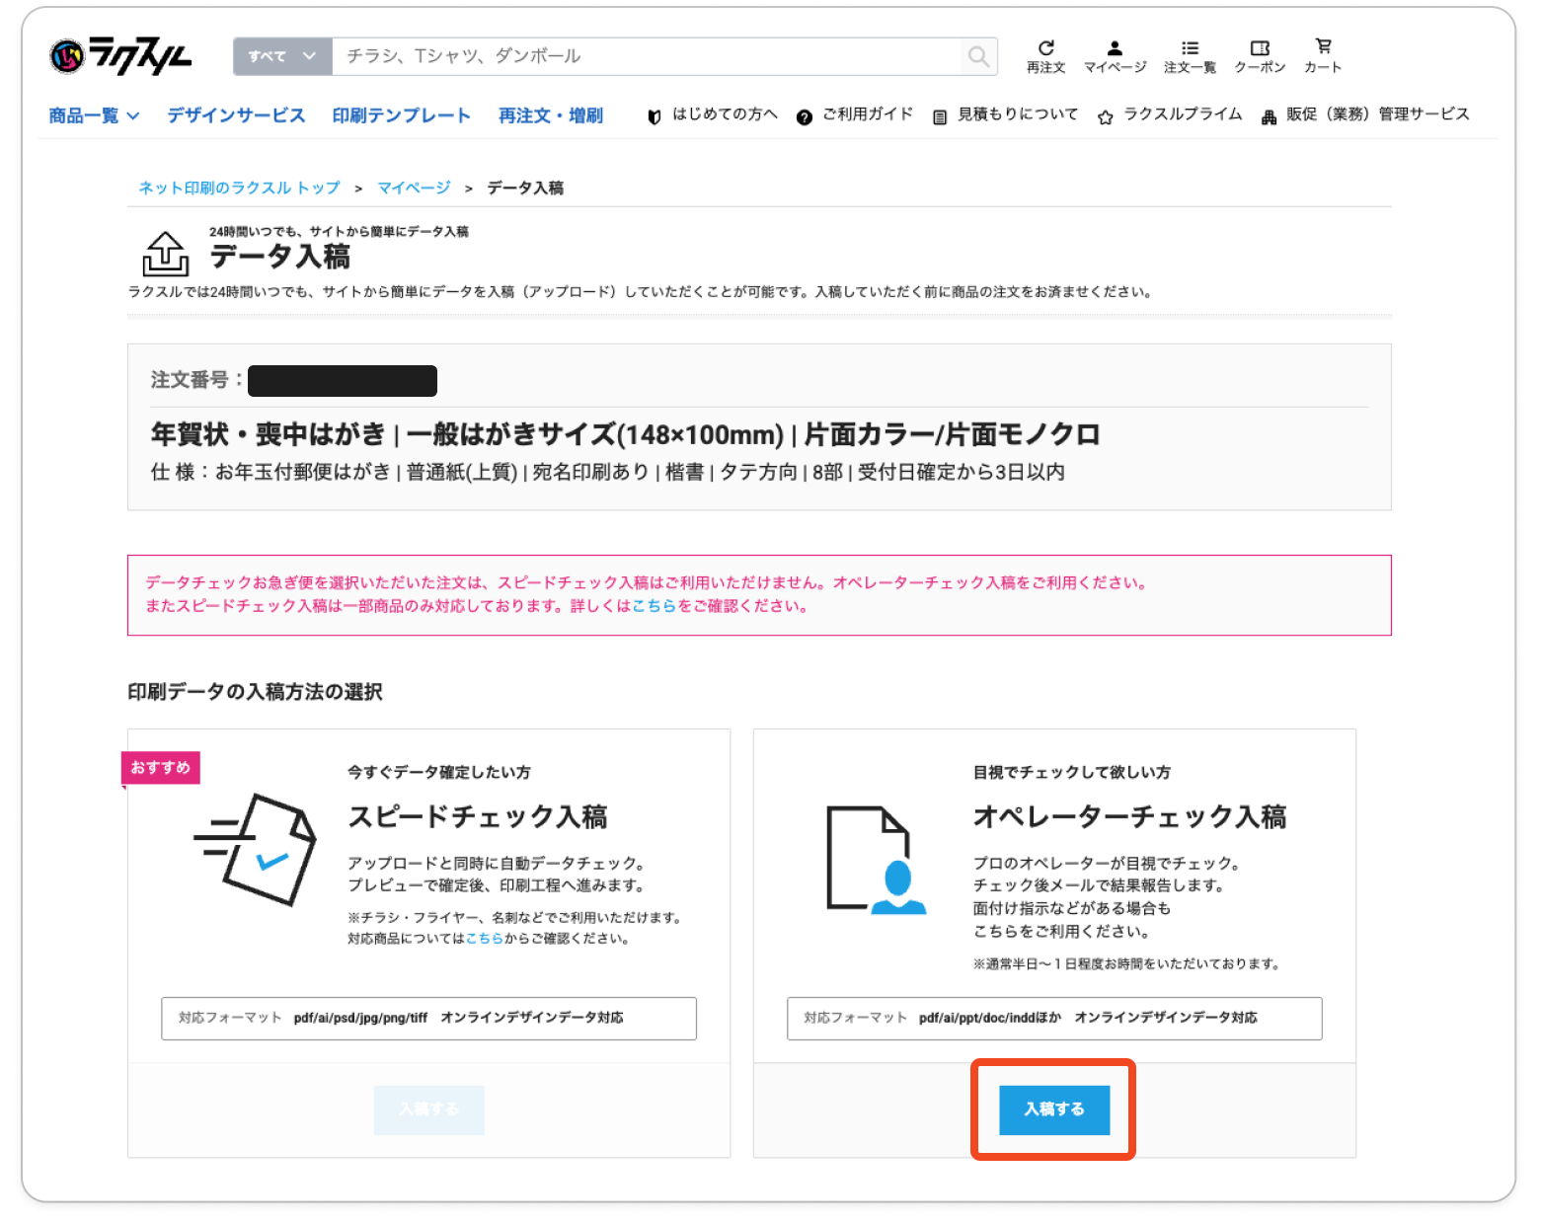The image size is (1541, 1223).
Task: Click the マイページ breadcrumb link
Action: tap(414, 188)
